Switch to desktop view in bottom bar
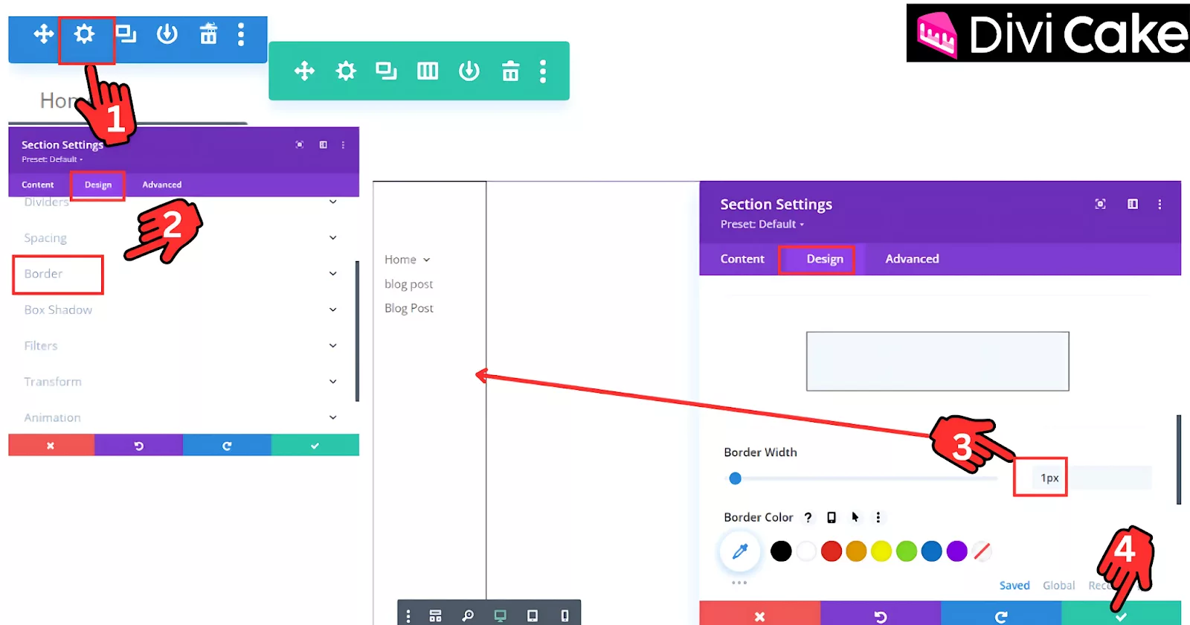1190x625 pixels. coord(501,616)
